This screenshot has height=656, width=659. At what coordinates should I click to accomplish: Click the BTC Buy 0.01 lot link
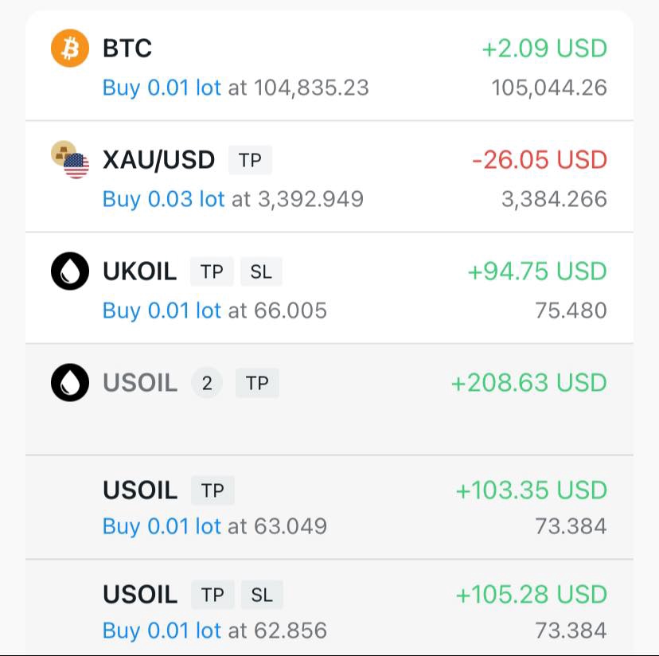162,87
